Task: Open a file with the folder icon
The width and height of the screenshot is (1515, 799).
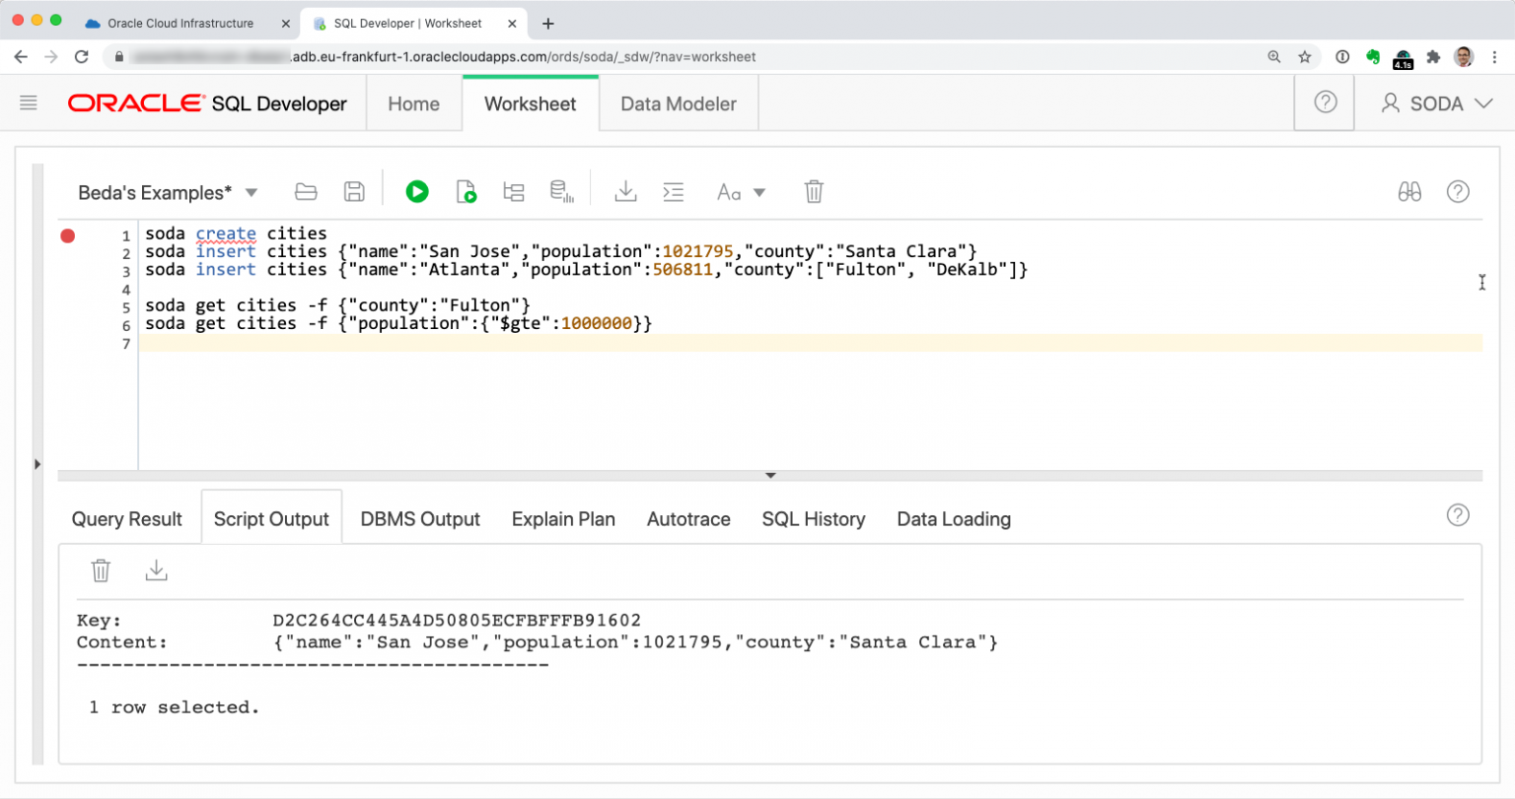Action: click(305, 191)
